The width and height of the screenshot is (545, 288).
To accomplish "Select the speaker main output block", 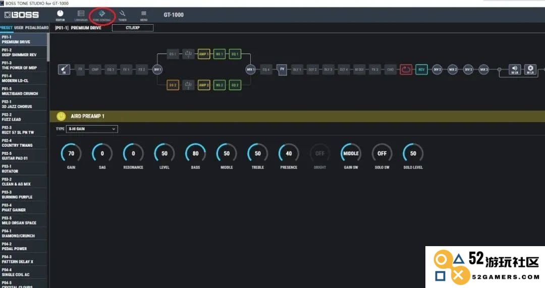I will pos(515,70).
